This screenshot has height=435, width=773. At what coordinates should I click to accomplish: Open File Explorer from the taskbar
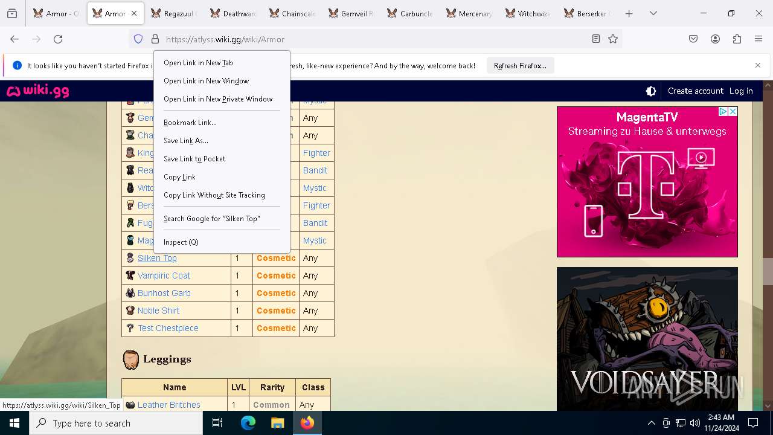(x=277, y=423)
